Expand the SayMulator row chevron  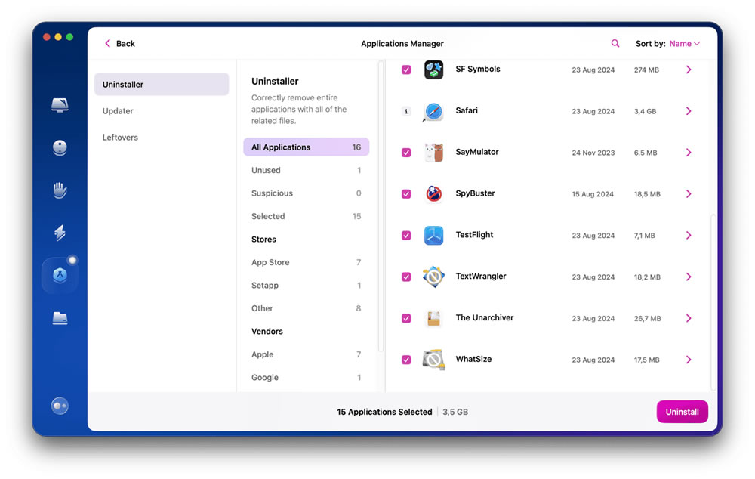[689, 153]
